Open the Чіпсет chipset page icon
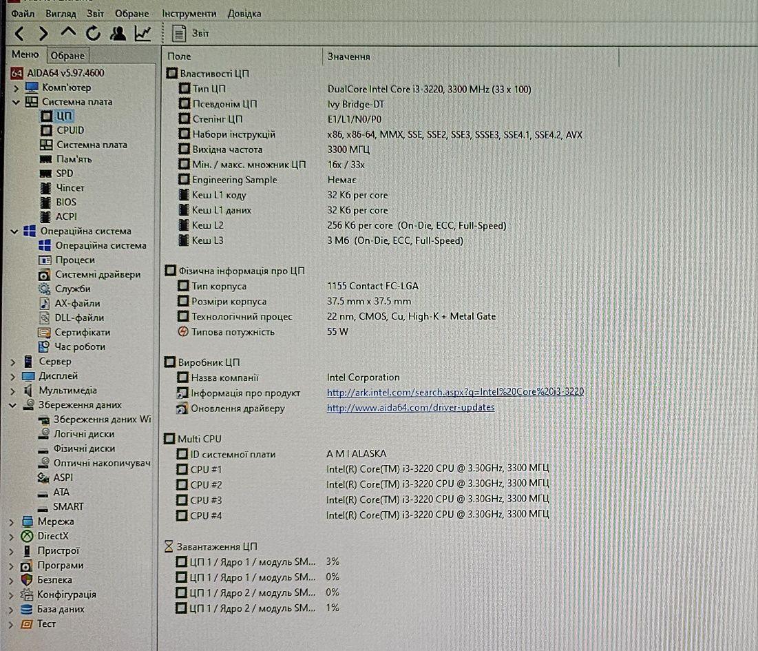Image resolution: width=758 pixels, height=651 pixels. click(x=46, y=187)
